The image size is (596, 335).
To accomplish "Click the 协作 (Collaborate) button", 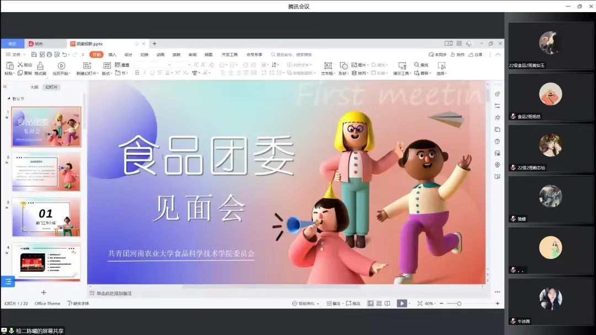I will 457,55.
